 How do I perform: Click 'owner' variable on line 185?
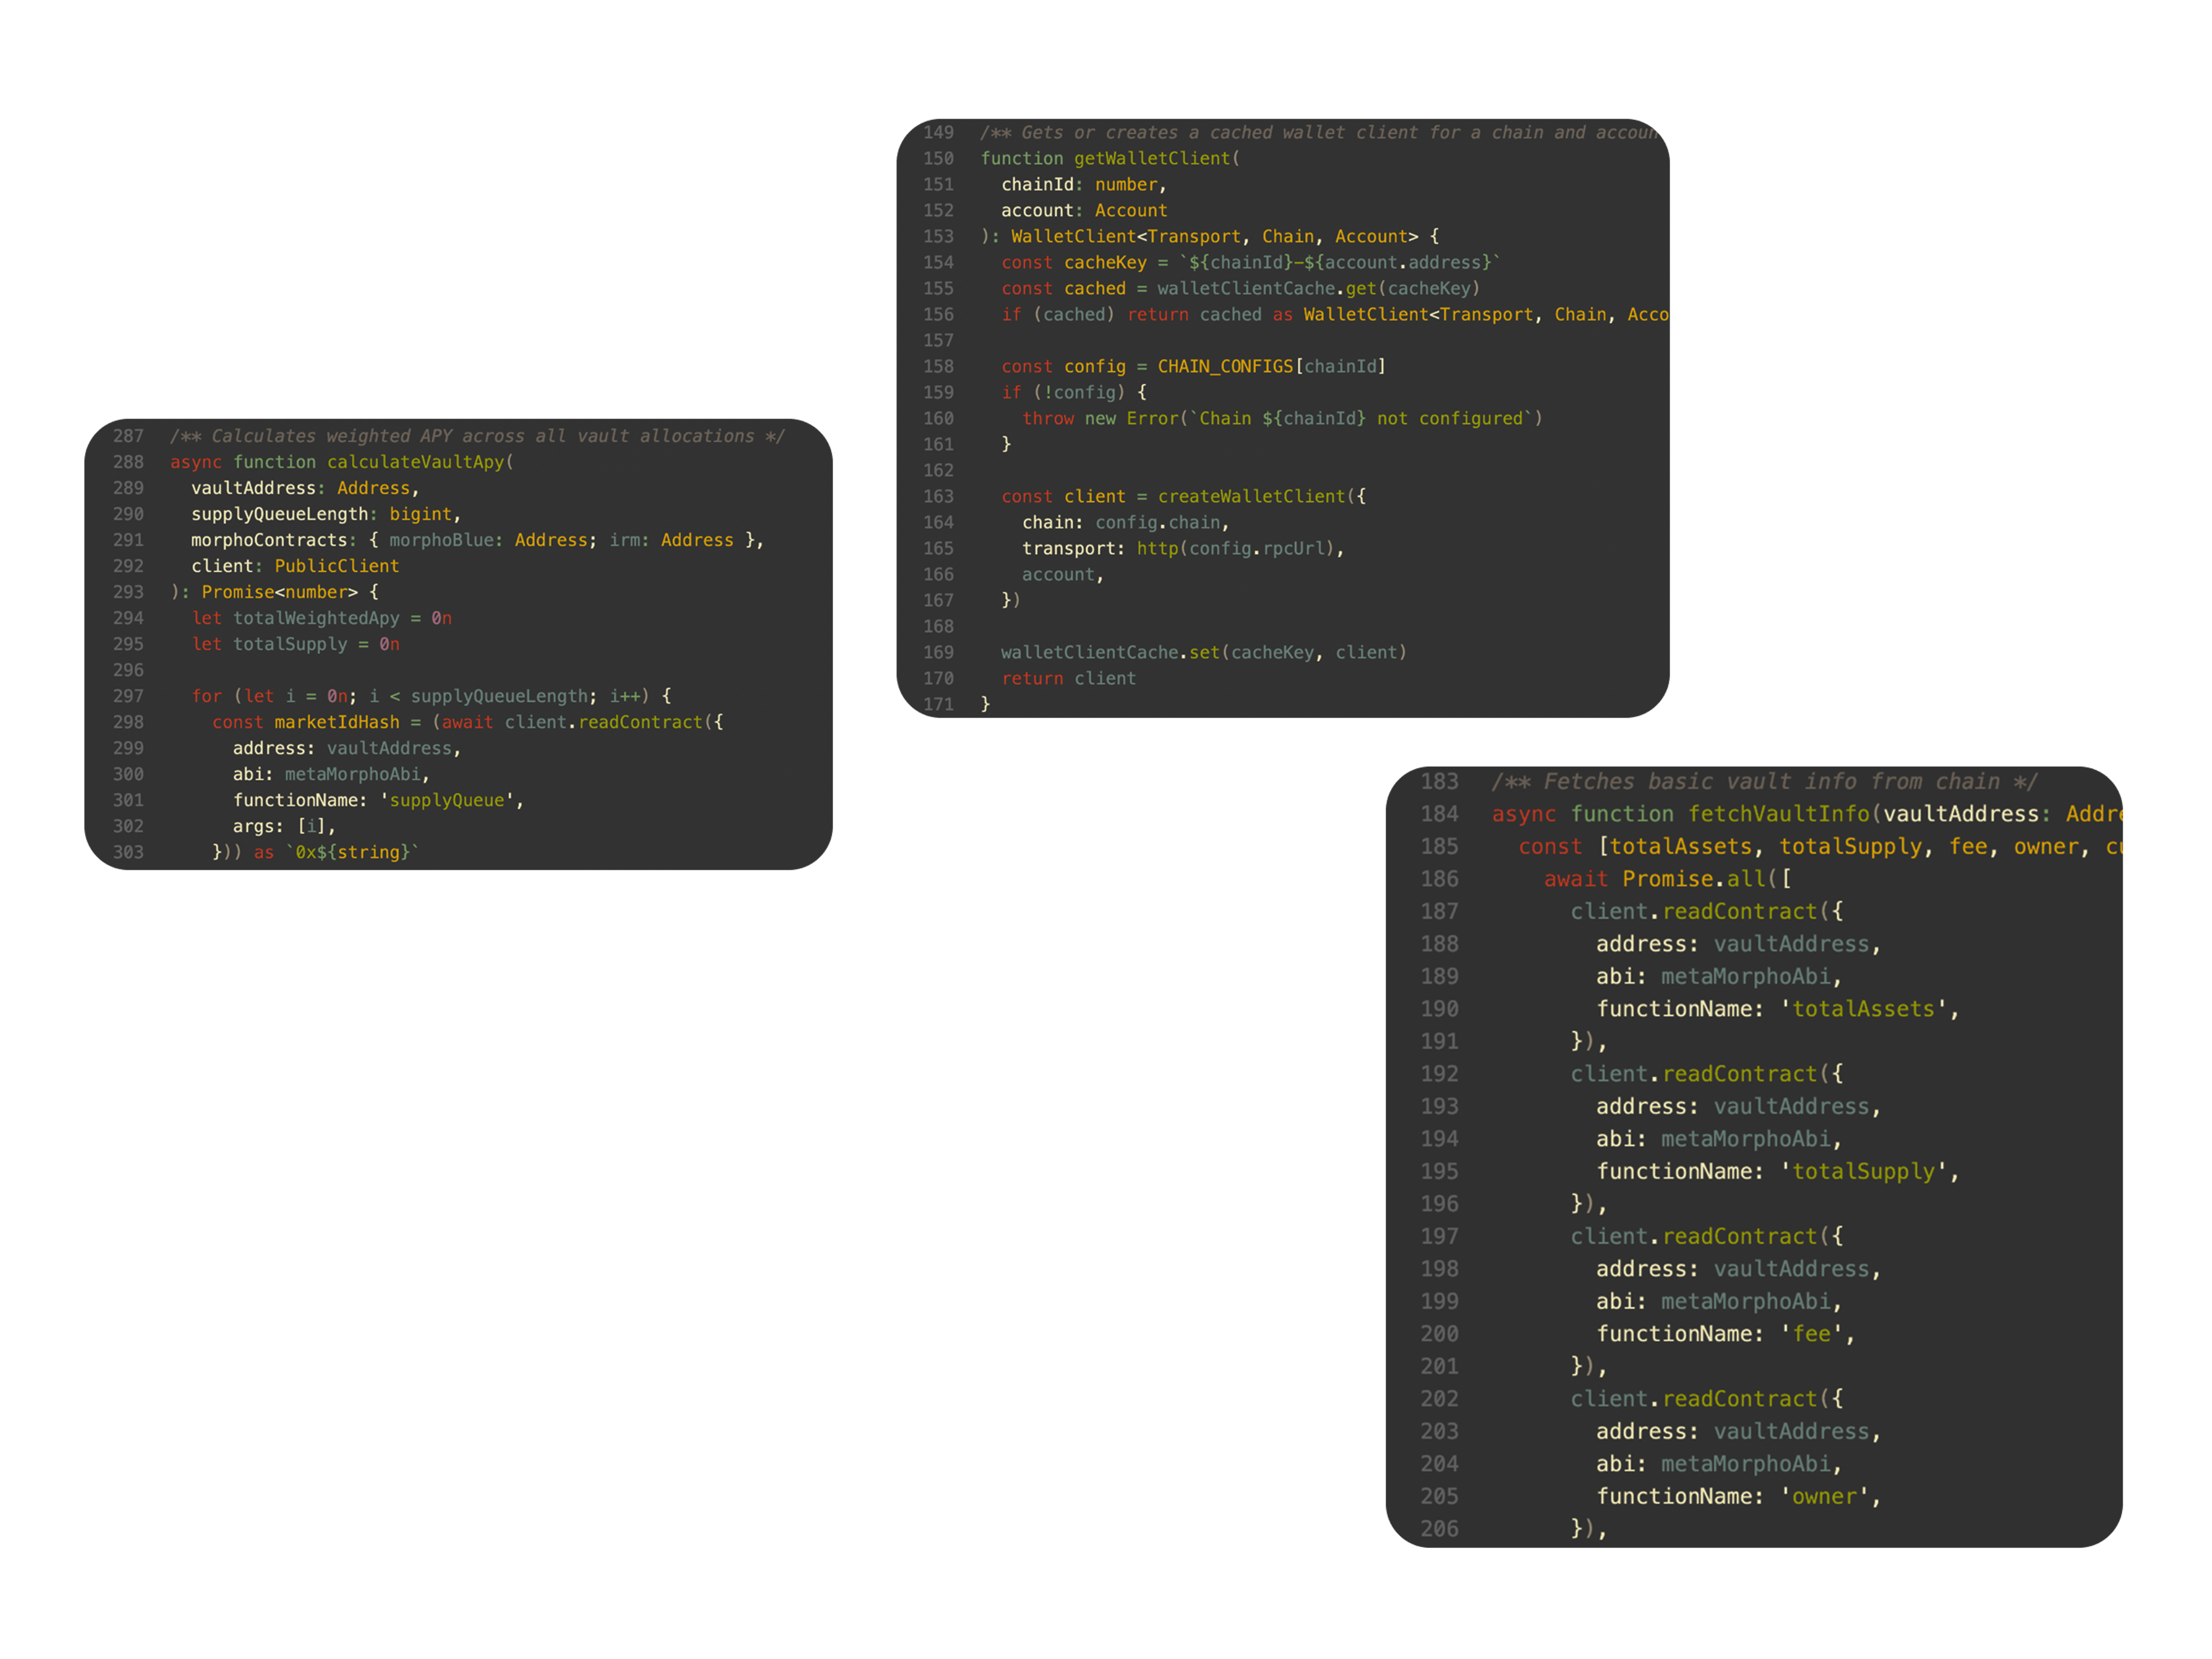coord(2046,846)
